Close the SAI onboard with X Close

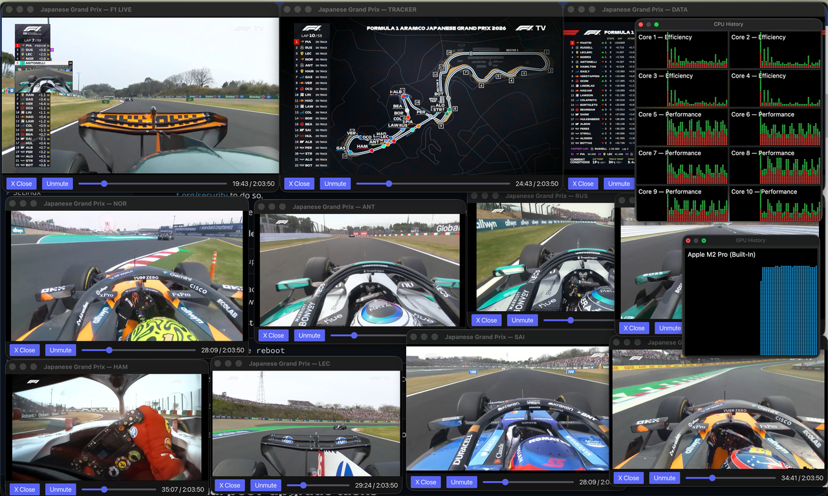[426, 482]
